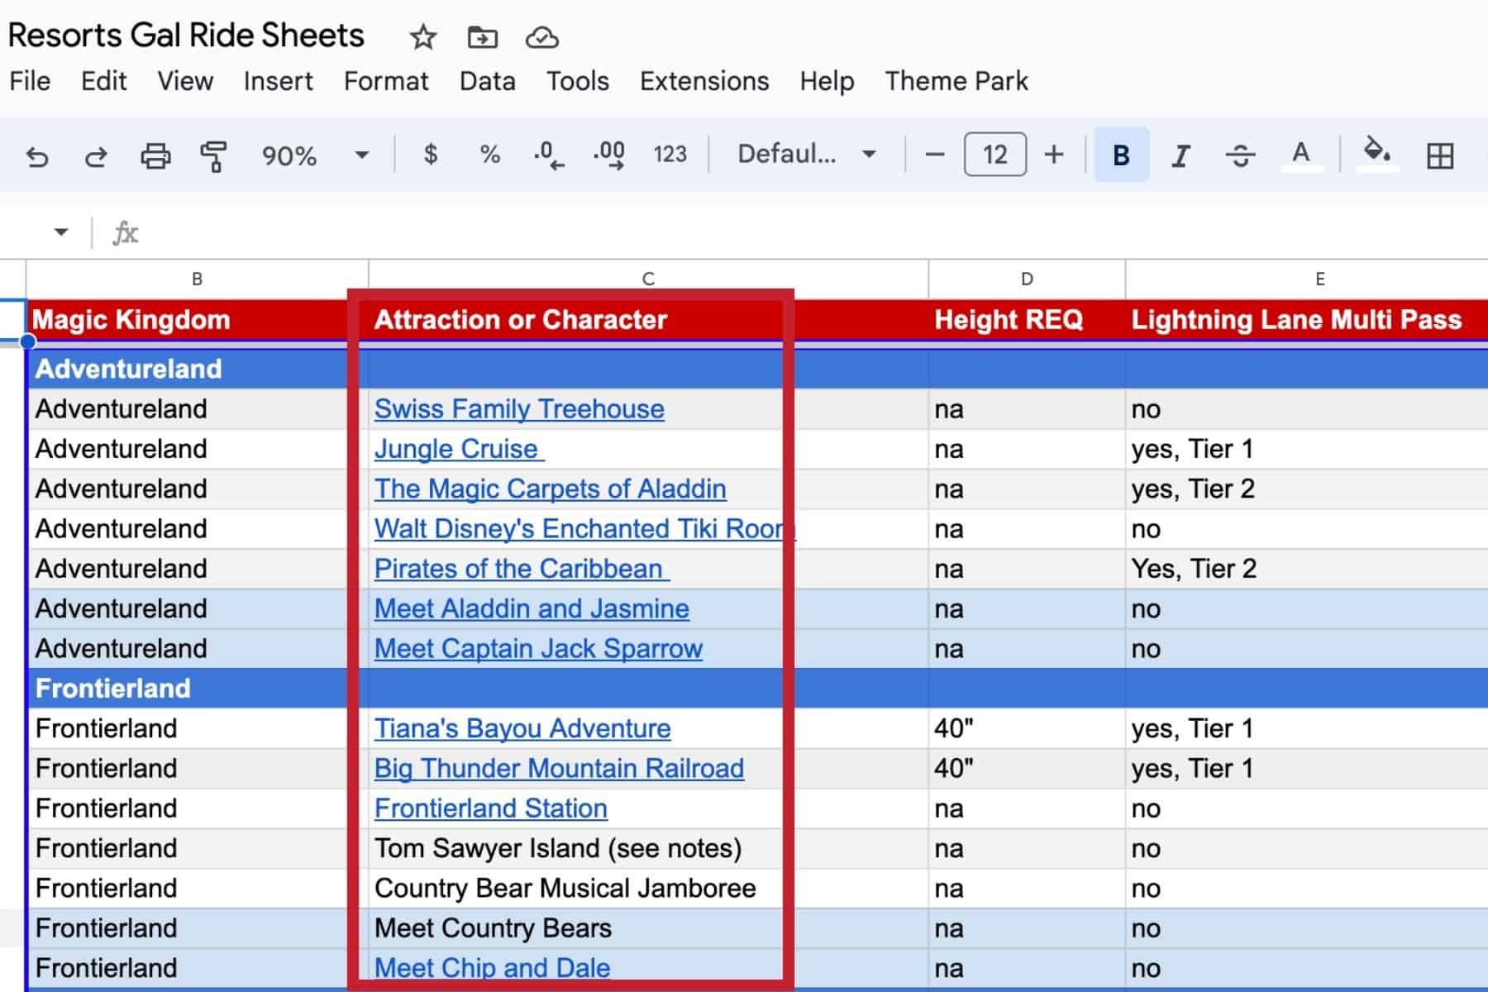Open the Extensions menu
This screenshot has width=1488, height=992.
click(x=704, y=81)
